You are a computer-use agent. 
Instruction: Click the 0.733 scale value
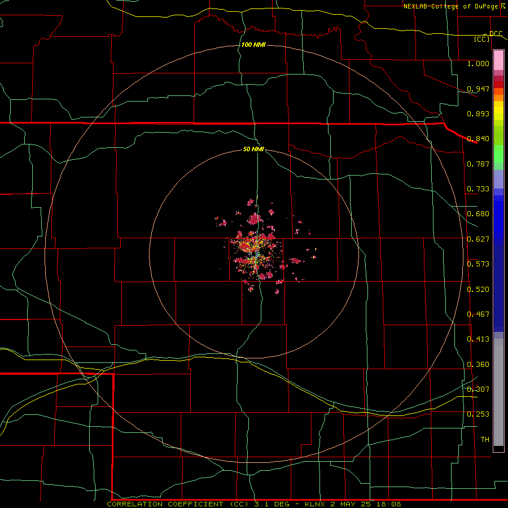tap(478, 189)
